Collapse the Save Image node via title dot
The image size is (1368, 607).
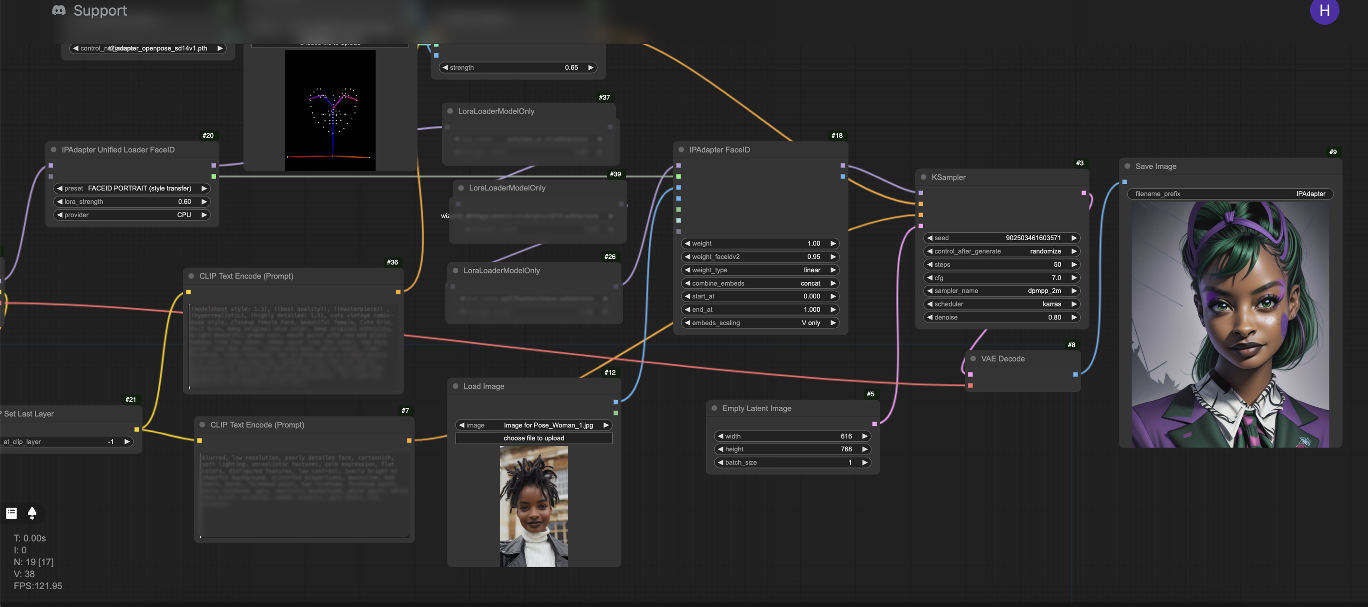tap(1127, 166)
